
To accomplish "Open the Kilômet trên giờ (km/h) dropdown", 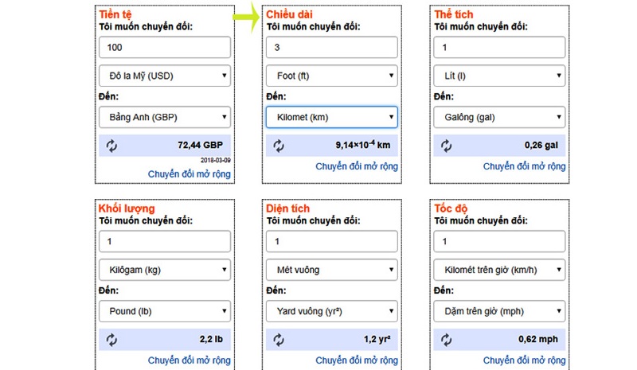I will (500, 270).
